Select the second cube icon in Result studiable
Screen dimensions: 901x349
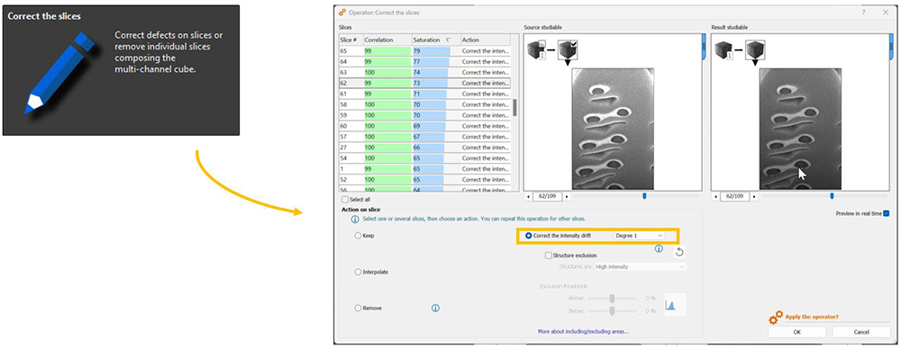point(755,50)
